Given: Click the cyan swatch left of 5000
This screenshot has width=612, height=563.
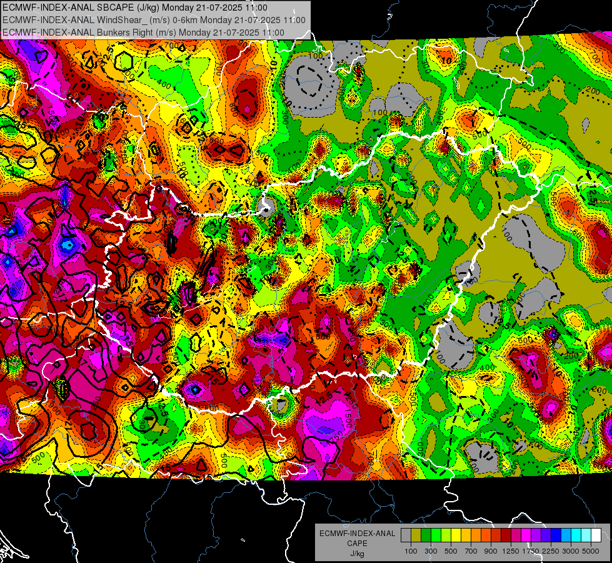Looking at the screenshot, I should point(576,535).
